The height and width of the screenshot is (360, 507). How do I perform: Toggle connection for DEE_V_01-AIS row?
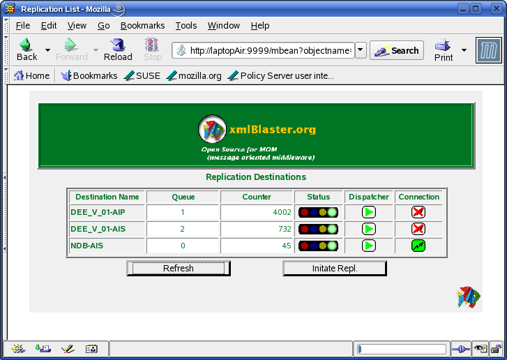pyautogui.click(x=418, y=229)
